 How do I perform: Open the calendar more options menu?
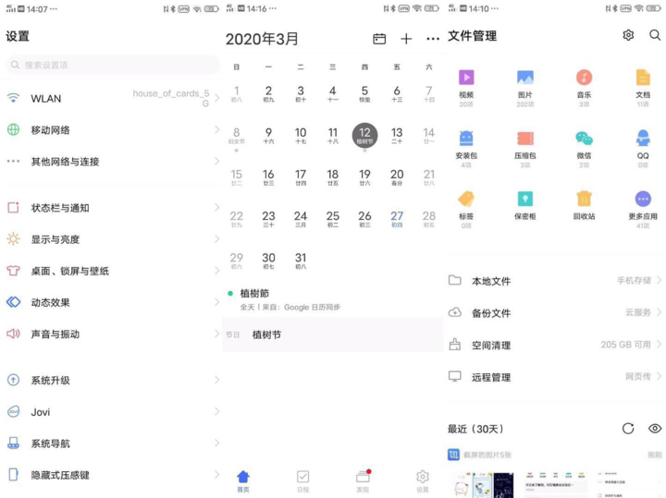(x=433, y=39)
